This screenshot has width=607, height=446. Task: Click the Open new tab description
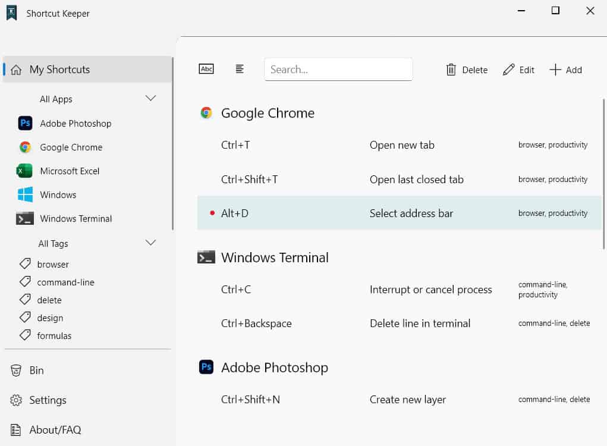coord(402,145)
